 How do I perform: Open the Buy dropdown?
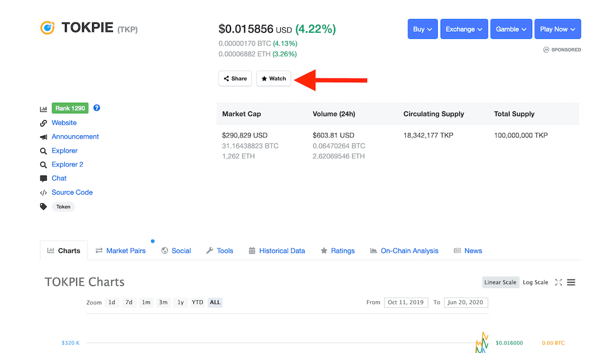point(422,29)
